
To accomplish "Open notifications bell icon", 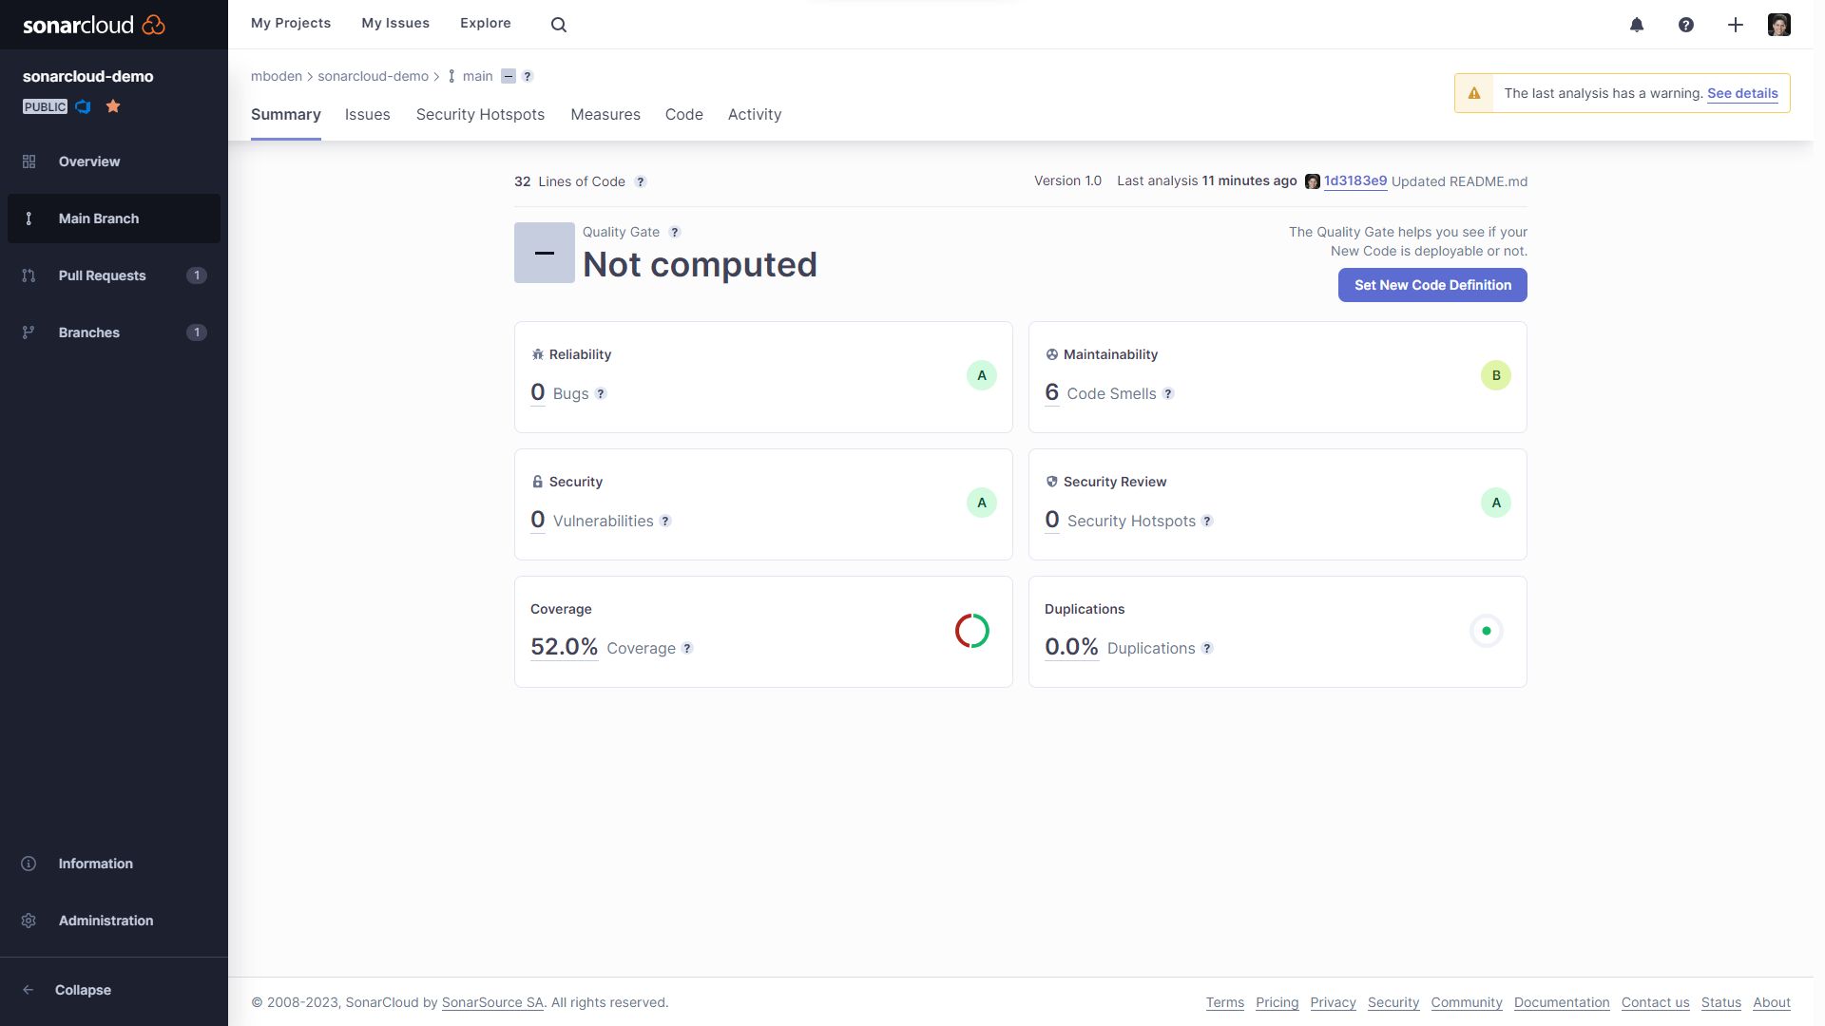I will pyautogui.click(x=1637, y=25).
